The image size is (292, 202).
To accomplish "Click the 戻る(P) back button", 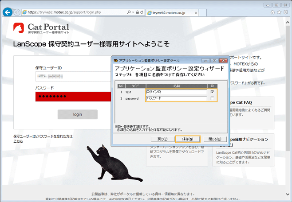I will pos(162,139).
